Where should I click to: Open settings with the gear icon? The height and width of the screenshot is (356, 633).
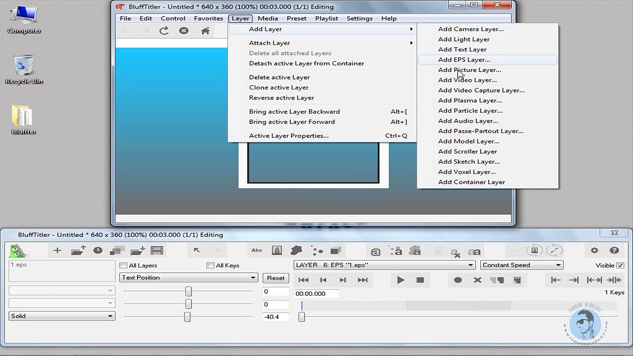coord(594,251)
